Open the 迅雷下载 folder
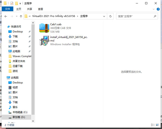 point(18,66)
